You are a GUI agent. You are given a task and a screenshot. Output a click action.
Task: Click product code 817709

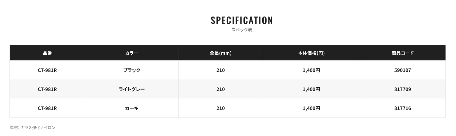[403, 89]
